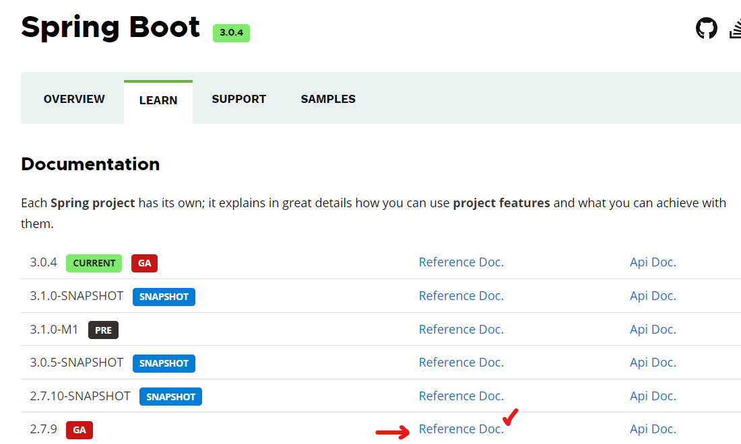This screenshot has height=444, width=741.
Task: Click the GA badge in the 2.7.9 row
Action: click(79, 431)
